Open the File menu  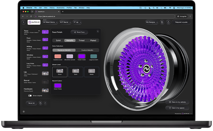(35, 8)
